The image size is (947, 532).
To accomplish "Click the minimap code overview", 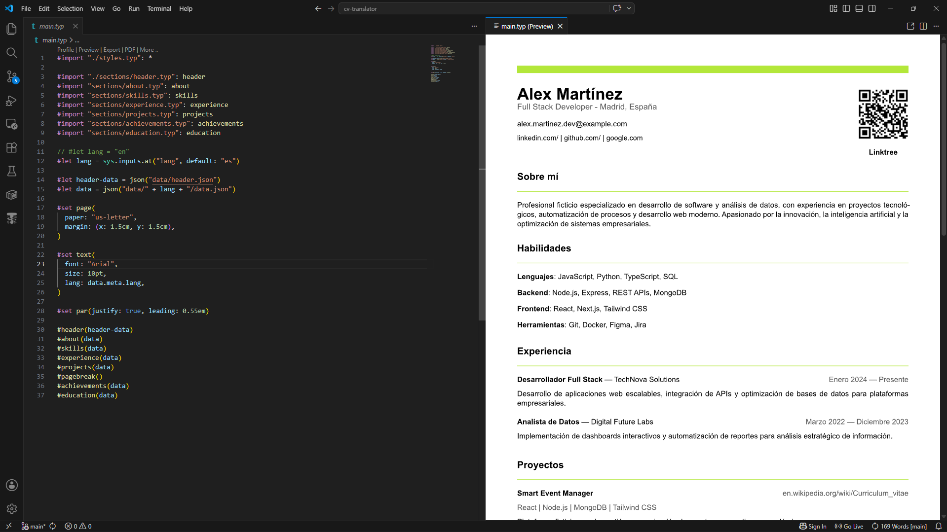I will (442, 64).
